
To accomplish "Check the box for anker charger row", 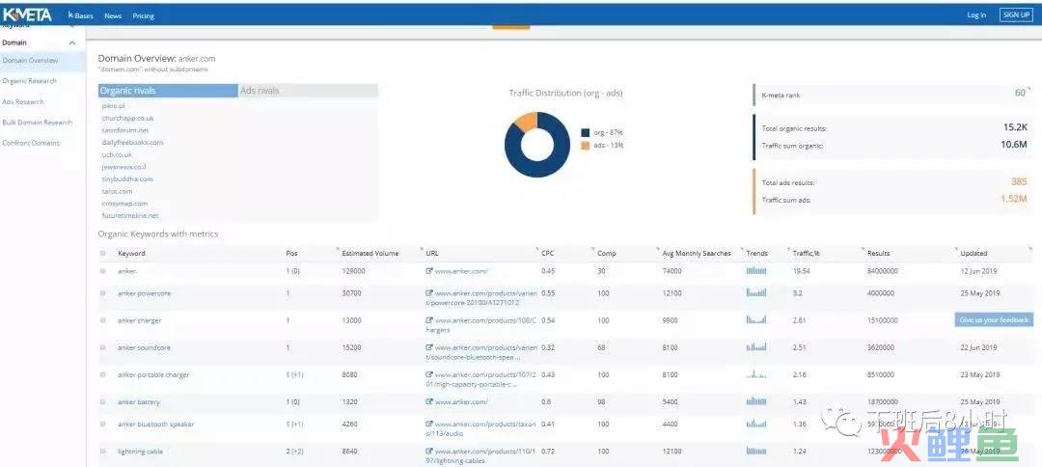I will (102, 320).
